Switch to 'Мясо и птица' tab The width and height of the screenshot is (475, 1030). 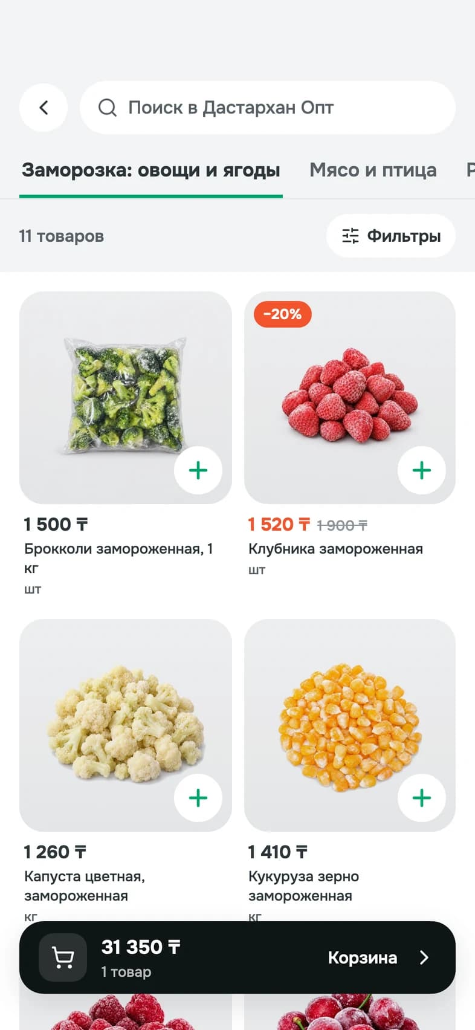[x=373, y=170]
